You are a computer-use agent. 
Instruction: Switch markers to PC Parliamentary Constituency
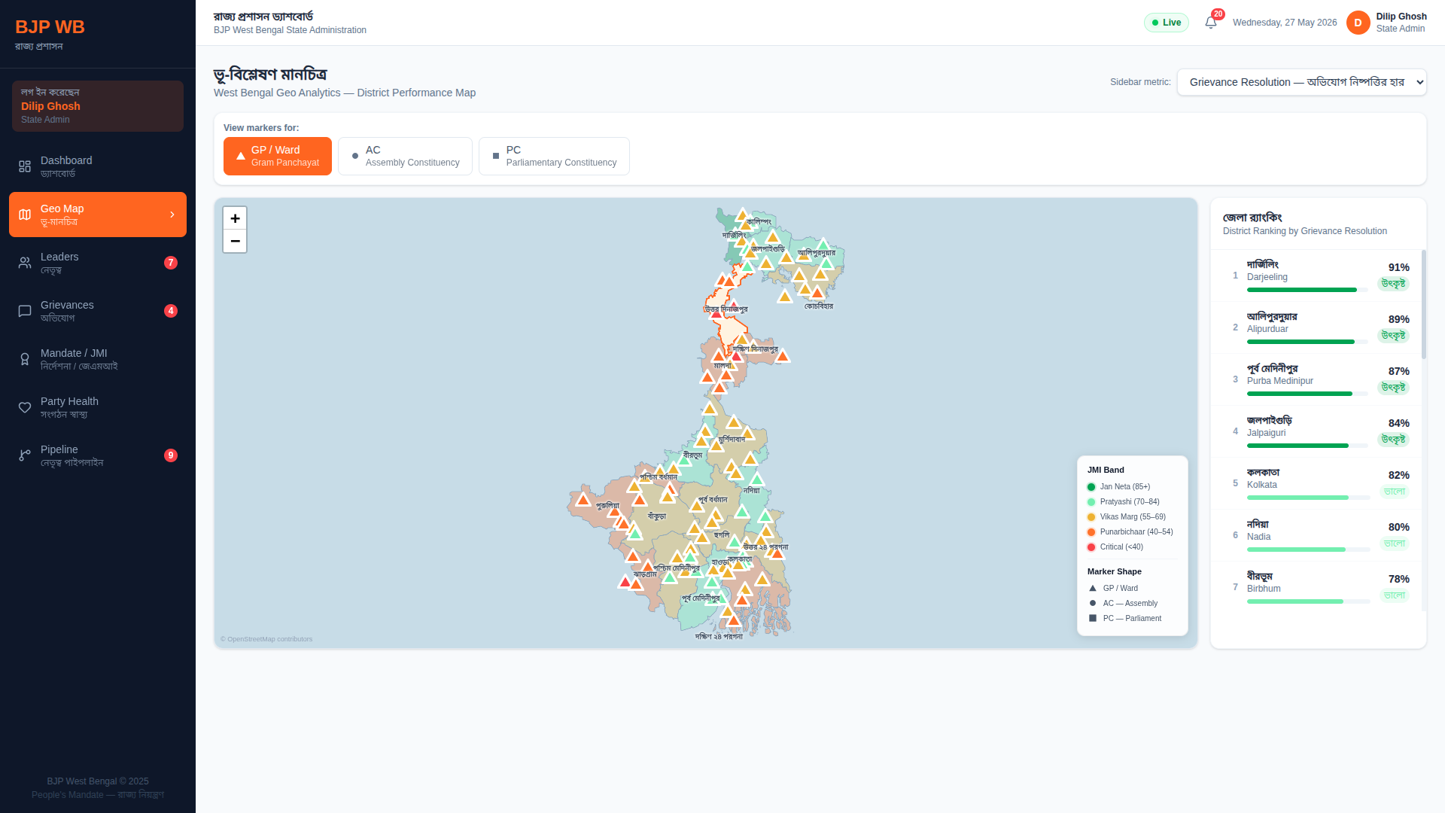554,156
